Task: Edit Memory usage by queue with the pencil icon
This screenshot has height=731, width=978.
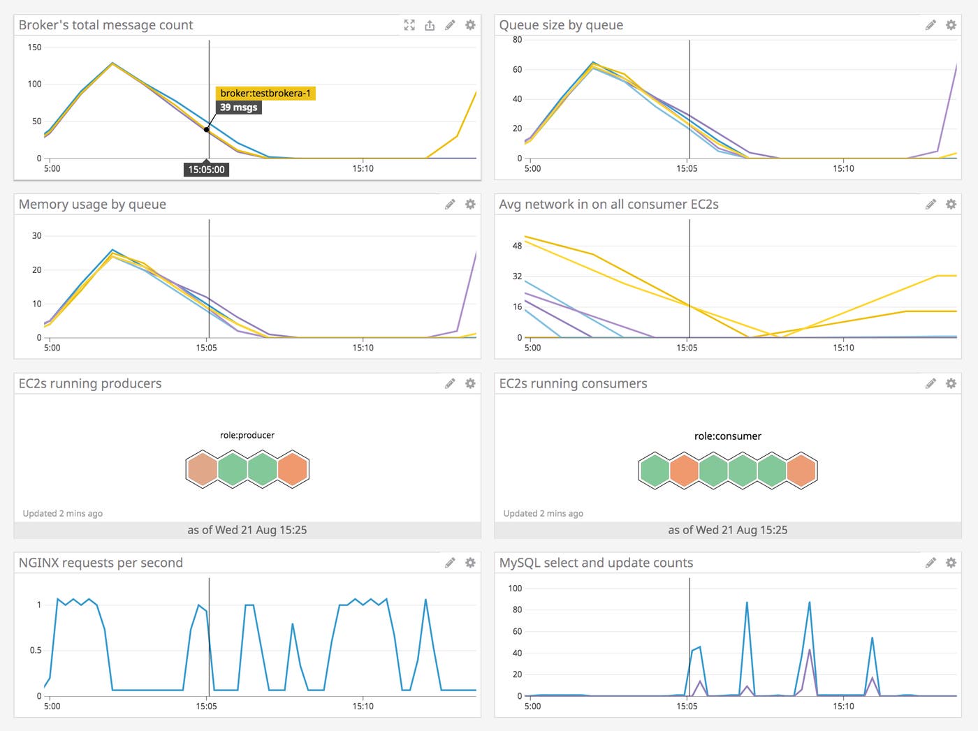Action: click(x=451, y=204)
